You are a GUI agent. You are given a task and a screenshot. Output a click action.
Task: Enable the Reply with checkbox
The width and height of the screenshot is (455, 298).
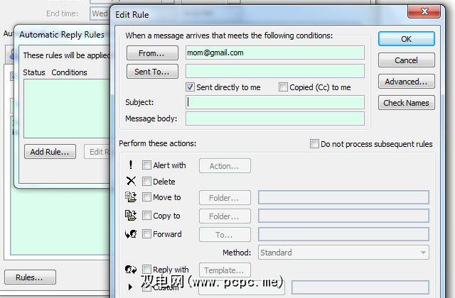coord(146,270)
